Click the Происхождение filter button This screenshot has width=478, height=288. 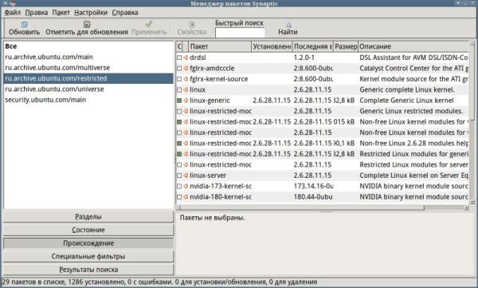[88, 243]
